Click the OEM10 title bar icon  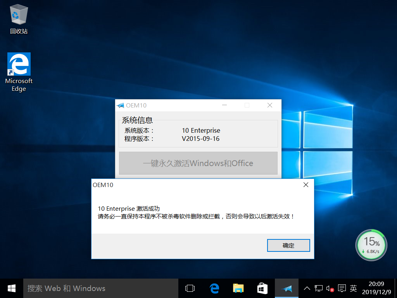[x=121, y=105]
